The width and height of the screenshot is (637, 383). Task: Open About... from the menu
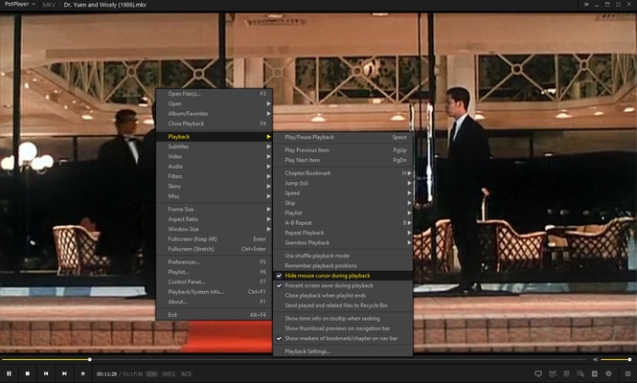tap(215, 302)
